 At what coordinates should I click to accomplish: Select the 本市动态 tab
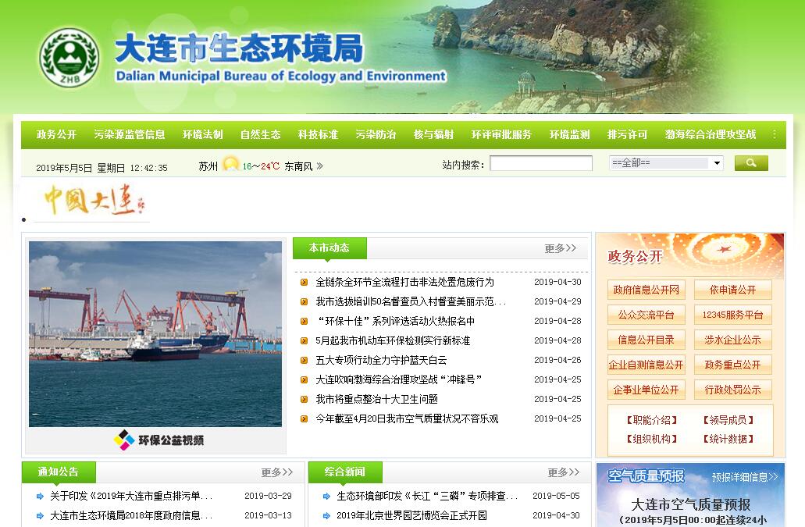click(329, 247)
